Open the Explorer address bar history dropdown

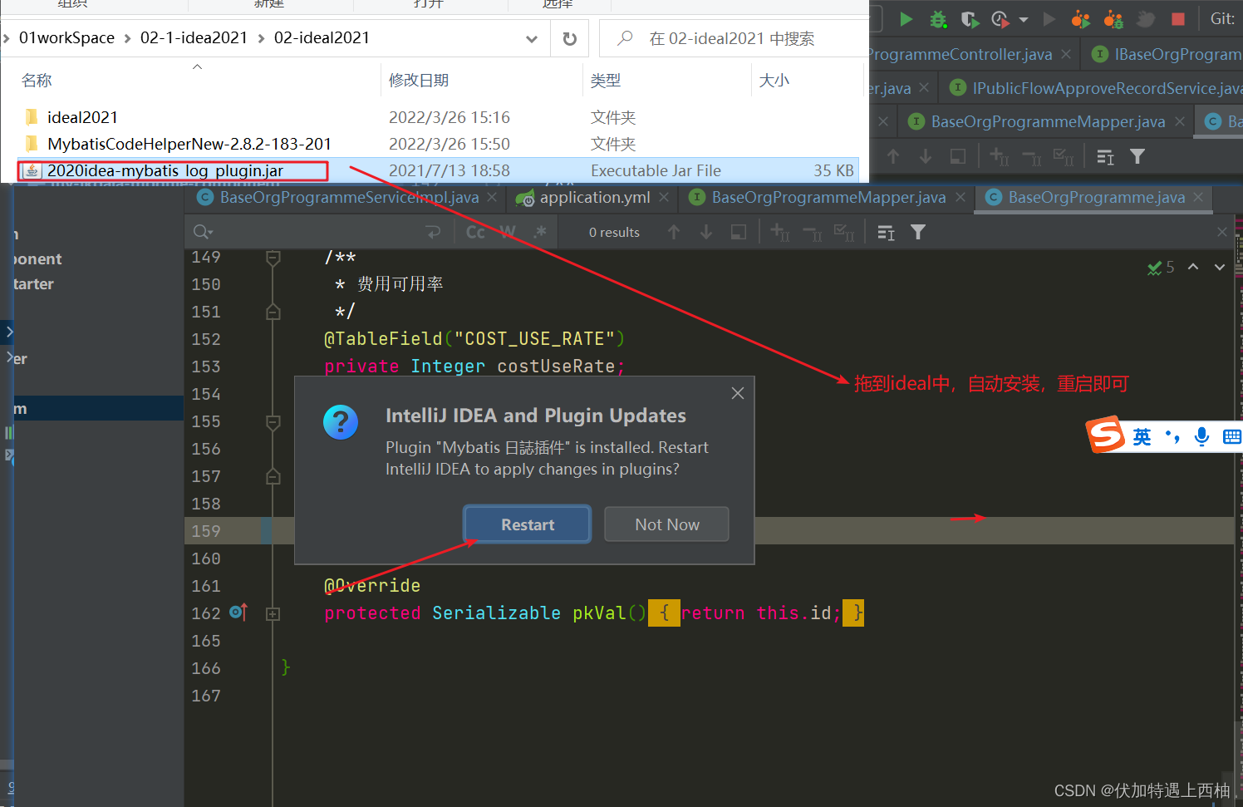point(532,38)
